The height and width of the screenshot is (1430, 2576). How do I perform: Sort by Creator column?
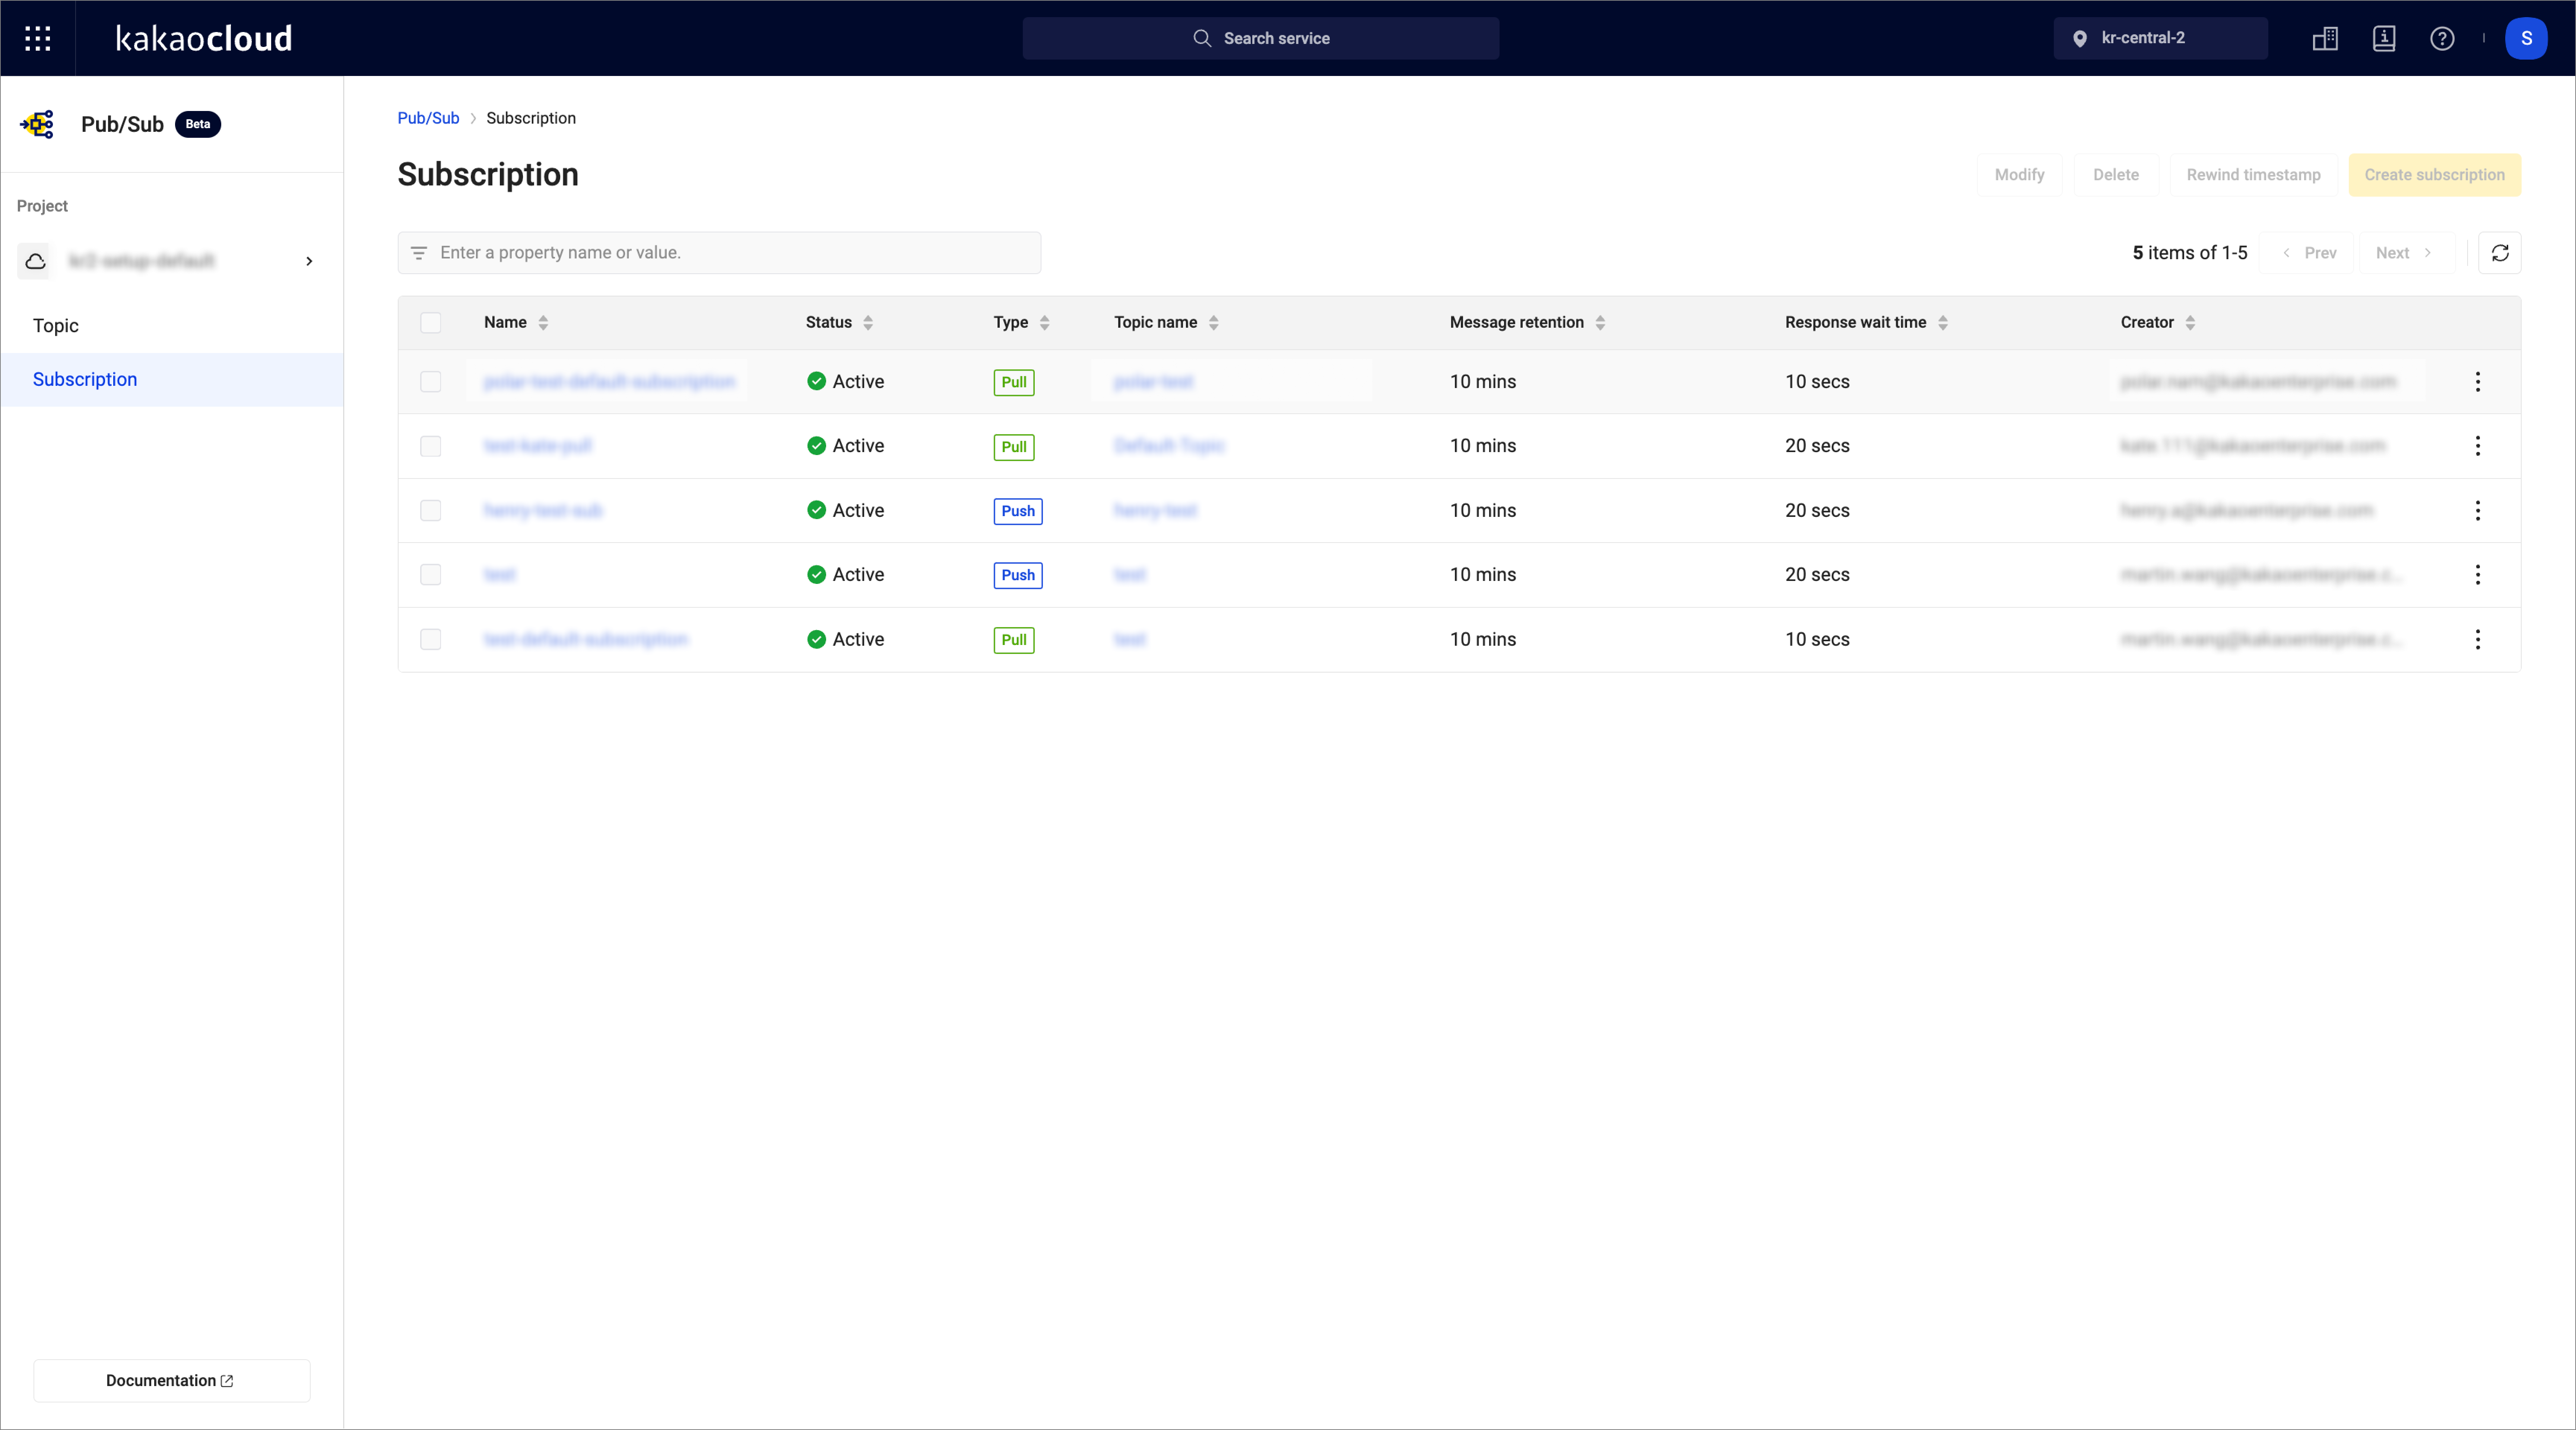tap(2190, 323)
